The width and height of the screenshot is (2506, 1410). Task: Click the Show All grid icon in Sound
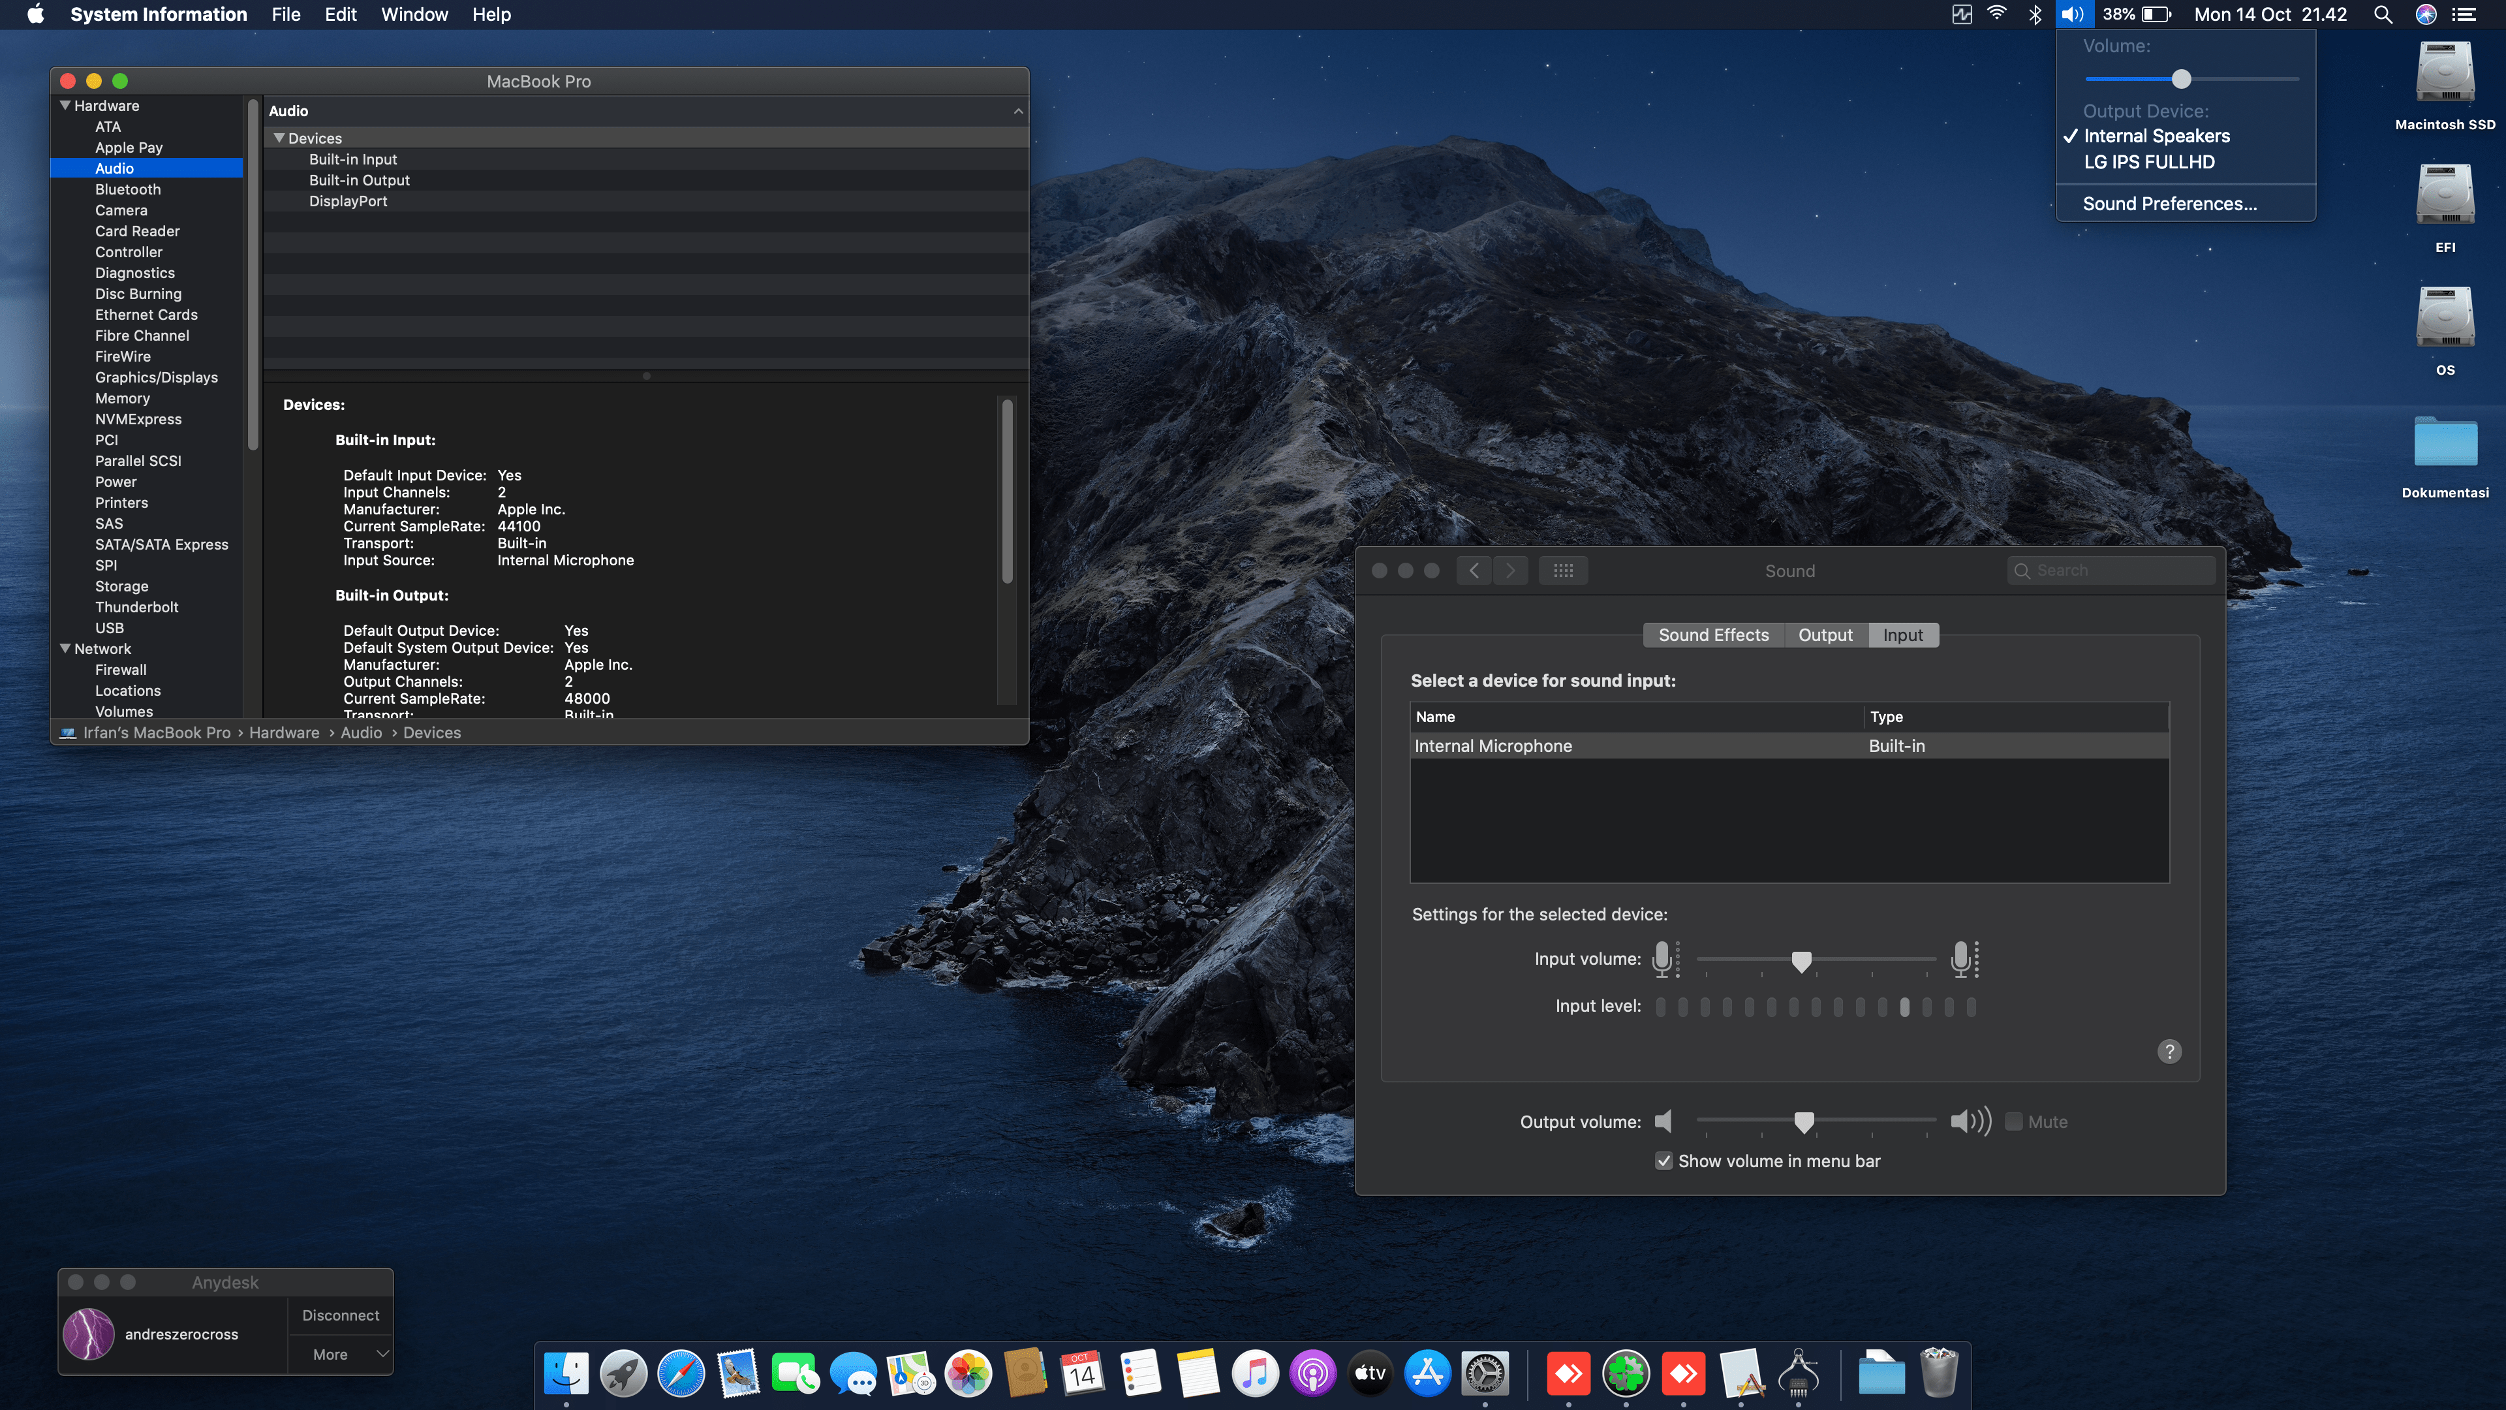tap(1562, 571)
